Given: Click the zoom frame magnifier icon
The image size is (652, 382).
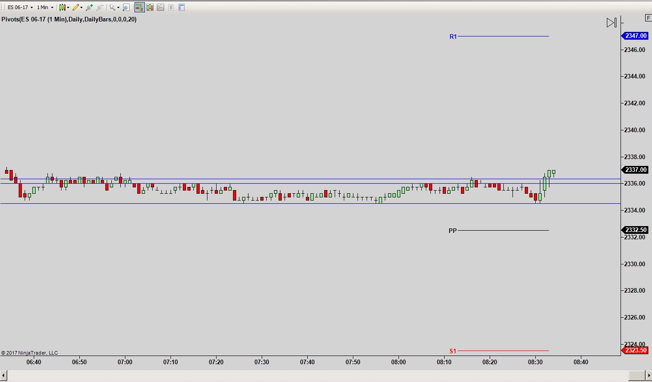Looking at the screenshot, I should pos(126,7).
